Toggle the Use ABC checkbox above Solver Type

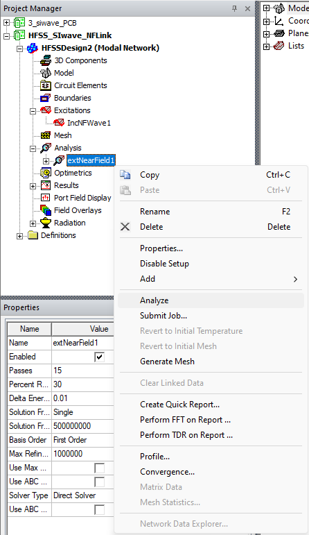click(x=99, y=482)
